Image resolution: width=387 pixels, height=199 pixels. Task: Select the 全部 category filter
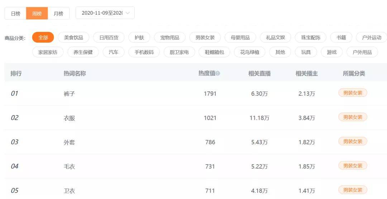43,37
